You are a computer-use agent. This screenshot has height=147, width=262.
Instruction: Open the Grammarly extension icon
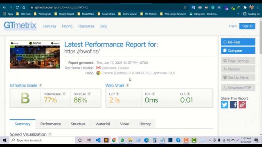tap(213, 7)
